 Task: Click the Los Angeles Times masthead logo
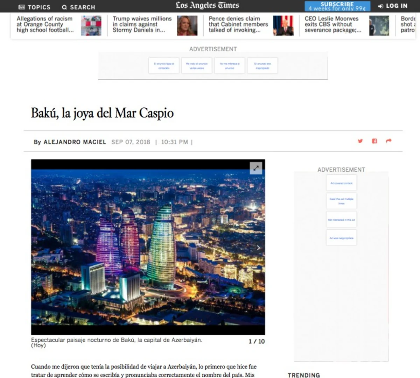207,6
